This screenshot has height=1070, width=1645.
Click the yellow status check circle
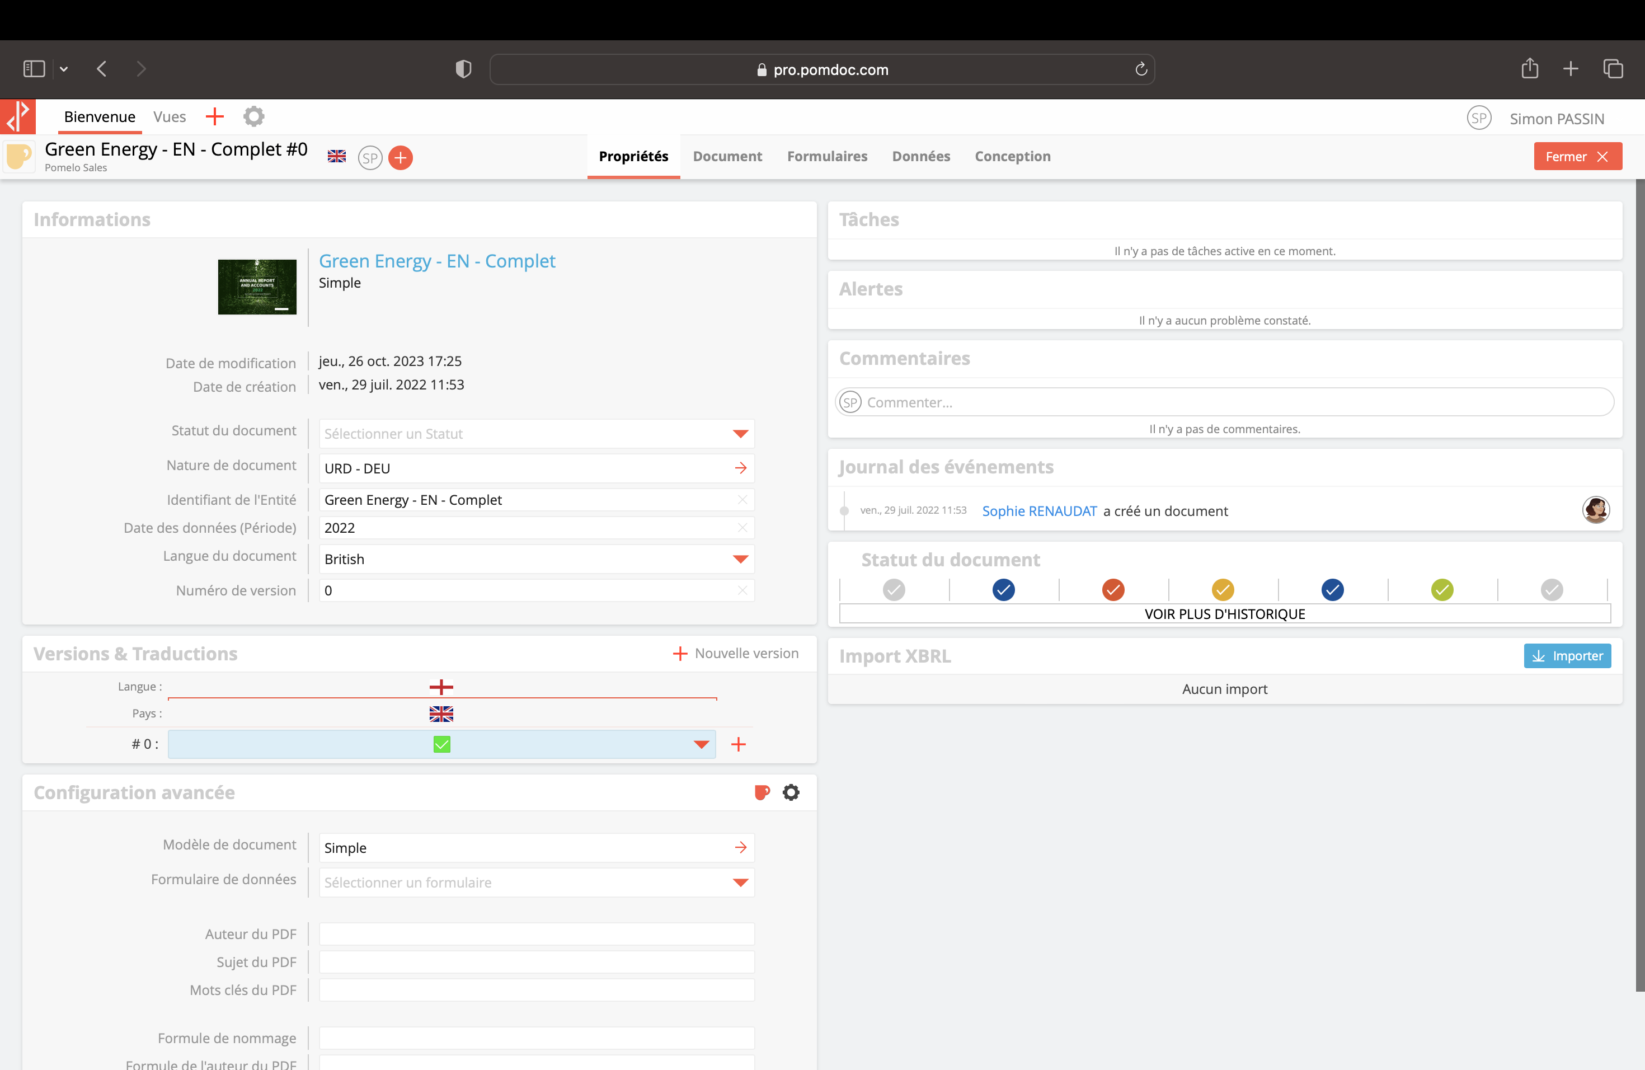pos(1222,590)
